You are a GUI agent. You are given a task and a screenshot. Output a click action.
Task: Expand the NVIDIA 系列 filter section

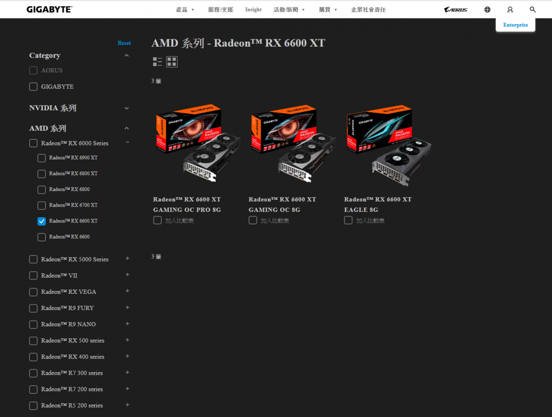(x=127, y=108)
